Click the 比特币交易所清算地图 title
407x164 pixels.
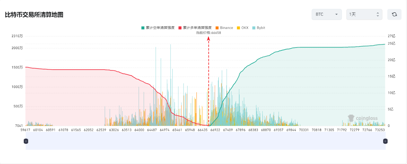click(34, 15)
